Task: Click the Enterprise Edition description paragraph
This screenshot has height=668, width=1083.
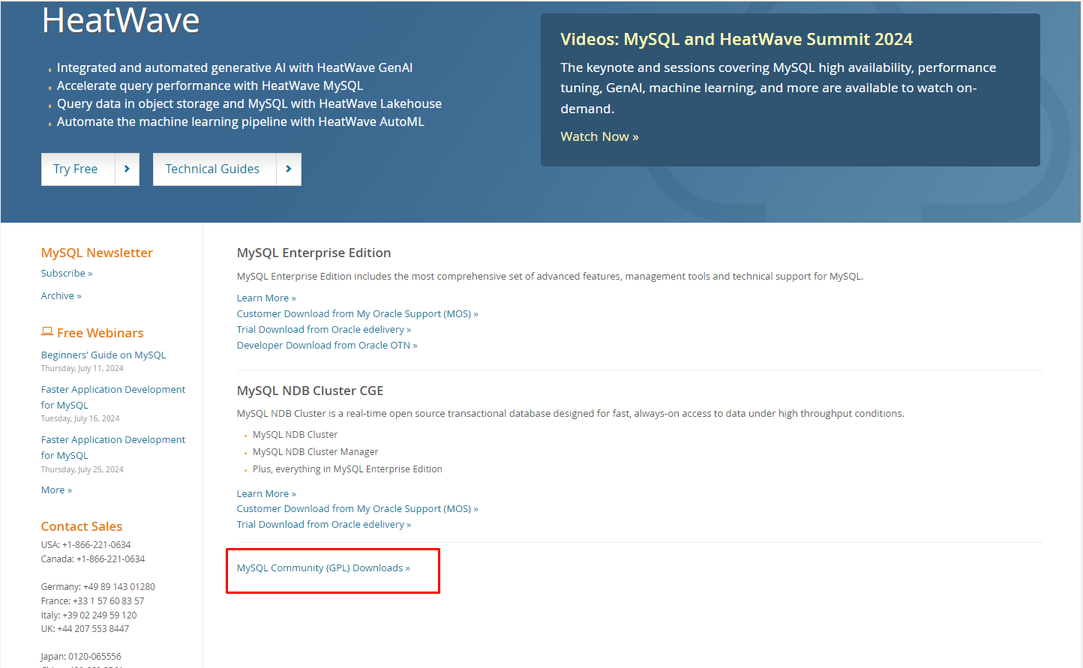Action: [550, 277]
